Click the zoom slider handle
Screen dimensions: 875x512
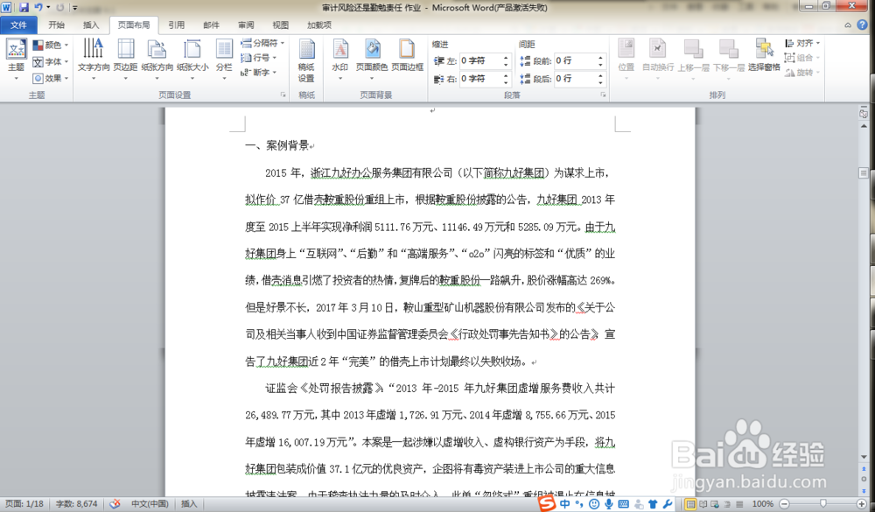coord(823,504)
